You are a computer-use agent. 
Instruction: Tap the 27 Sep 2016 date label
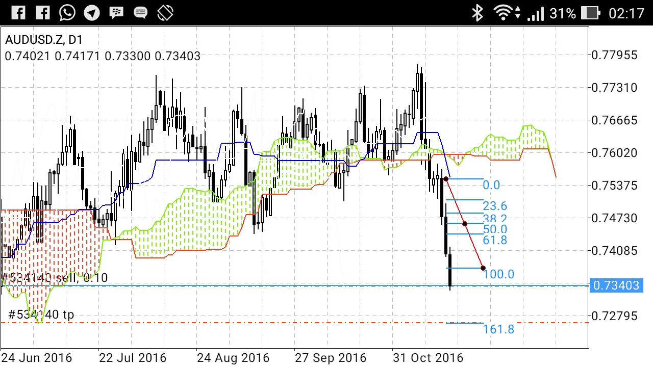pos(331,357)
